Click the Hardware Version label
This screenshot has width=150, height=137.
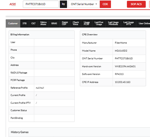click(91, 66)
